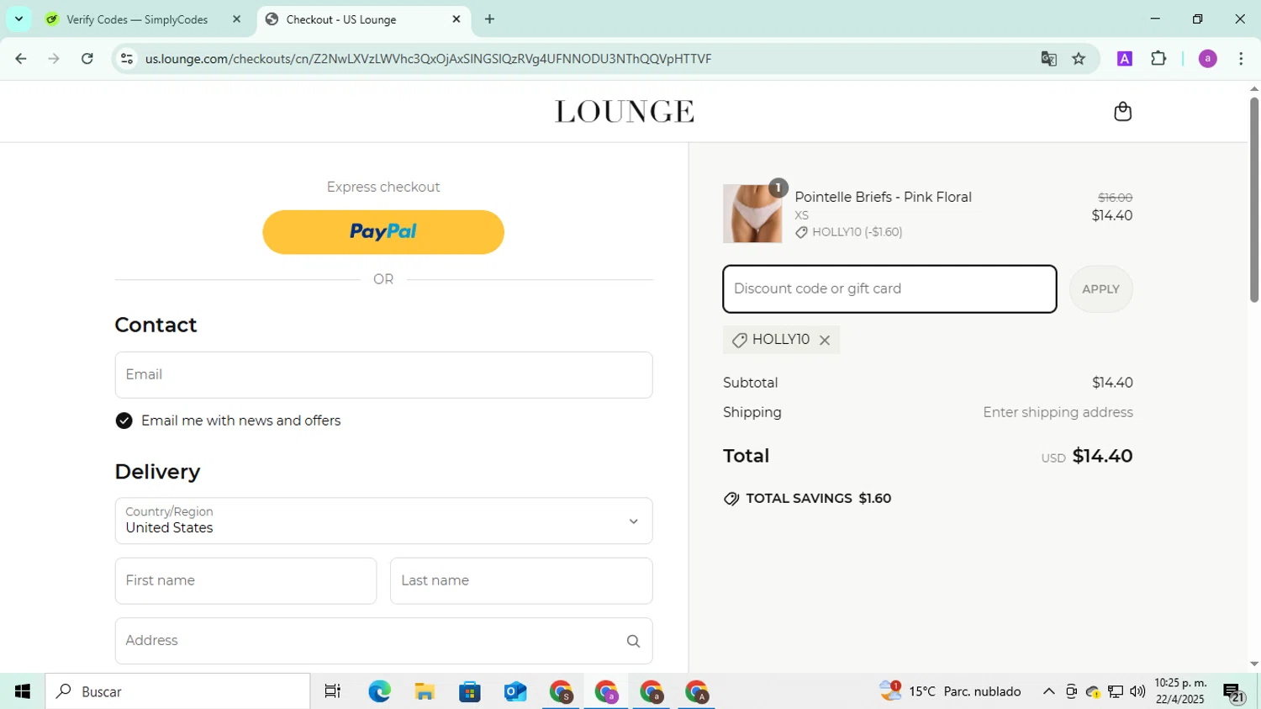Go forward to the next page
Image resolution: width=1261 pixels, height=709 pixels.
[x=54, y=59]
